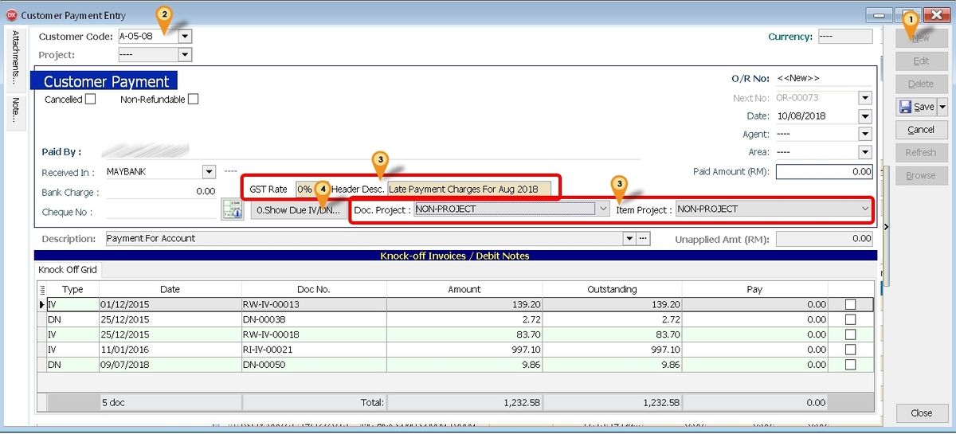The image size is (956, 434).
Task: Click the grid column chooser icon
Action: pos(42,290)
